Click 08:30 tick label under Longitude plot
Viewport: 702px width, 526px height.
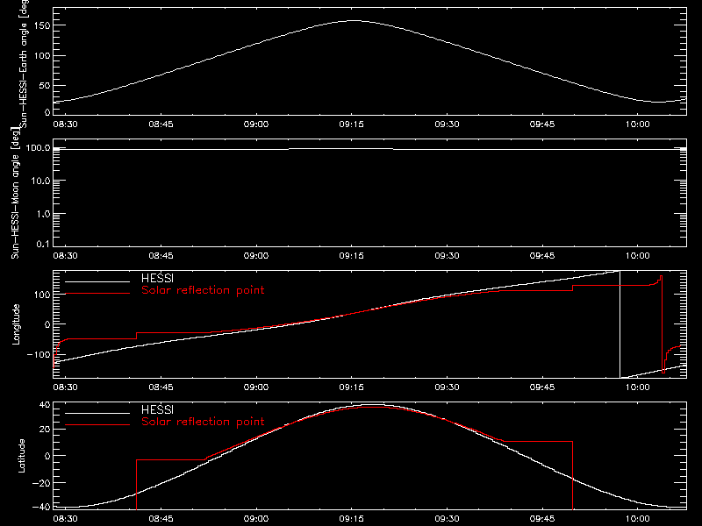coord(65,387)
